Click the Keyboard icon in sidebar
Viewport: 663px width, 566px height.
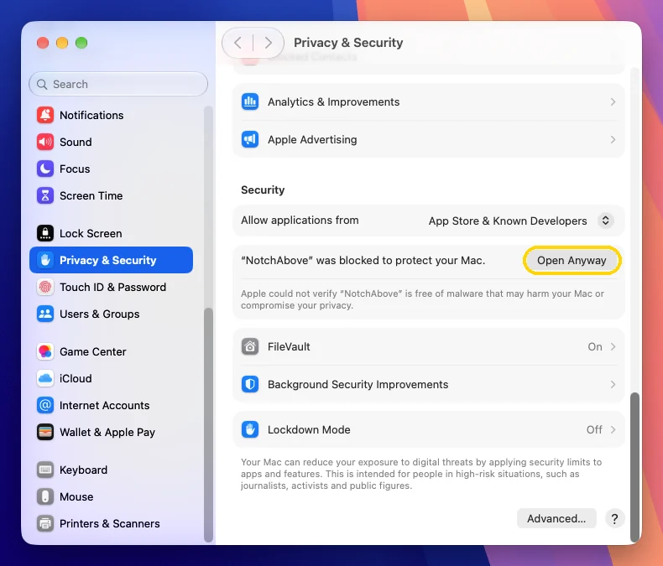(45, 470)
